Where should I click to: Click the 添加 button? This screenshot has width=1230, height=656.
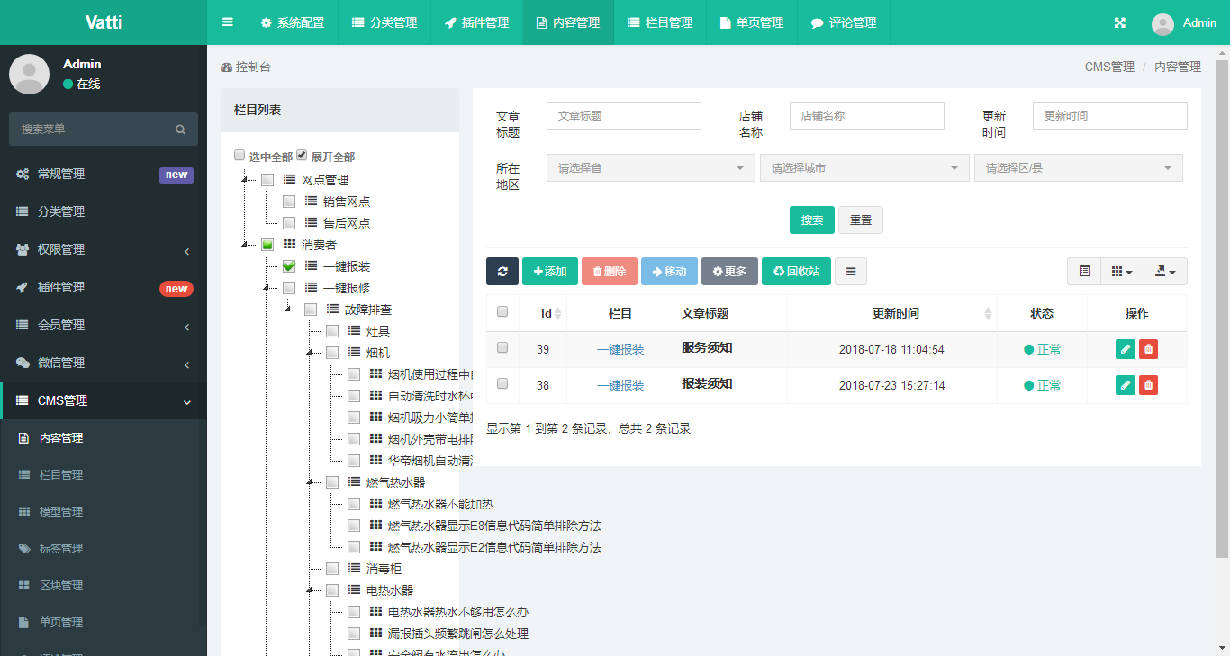550,272
